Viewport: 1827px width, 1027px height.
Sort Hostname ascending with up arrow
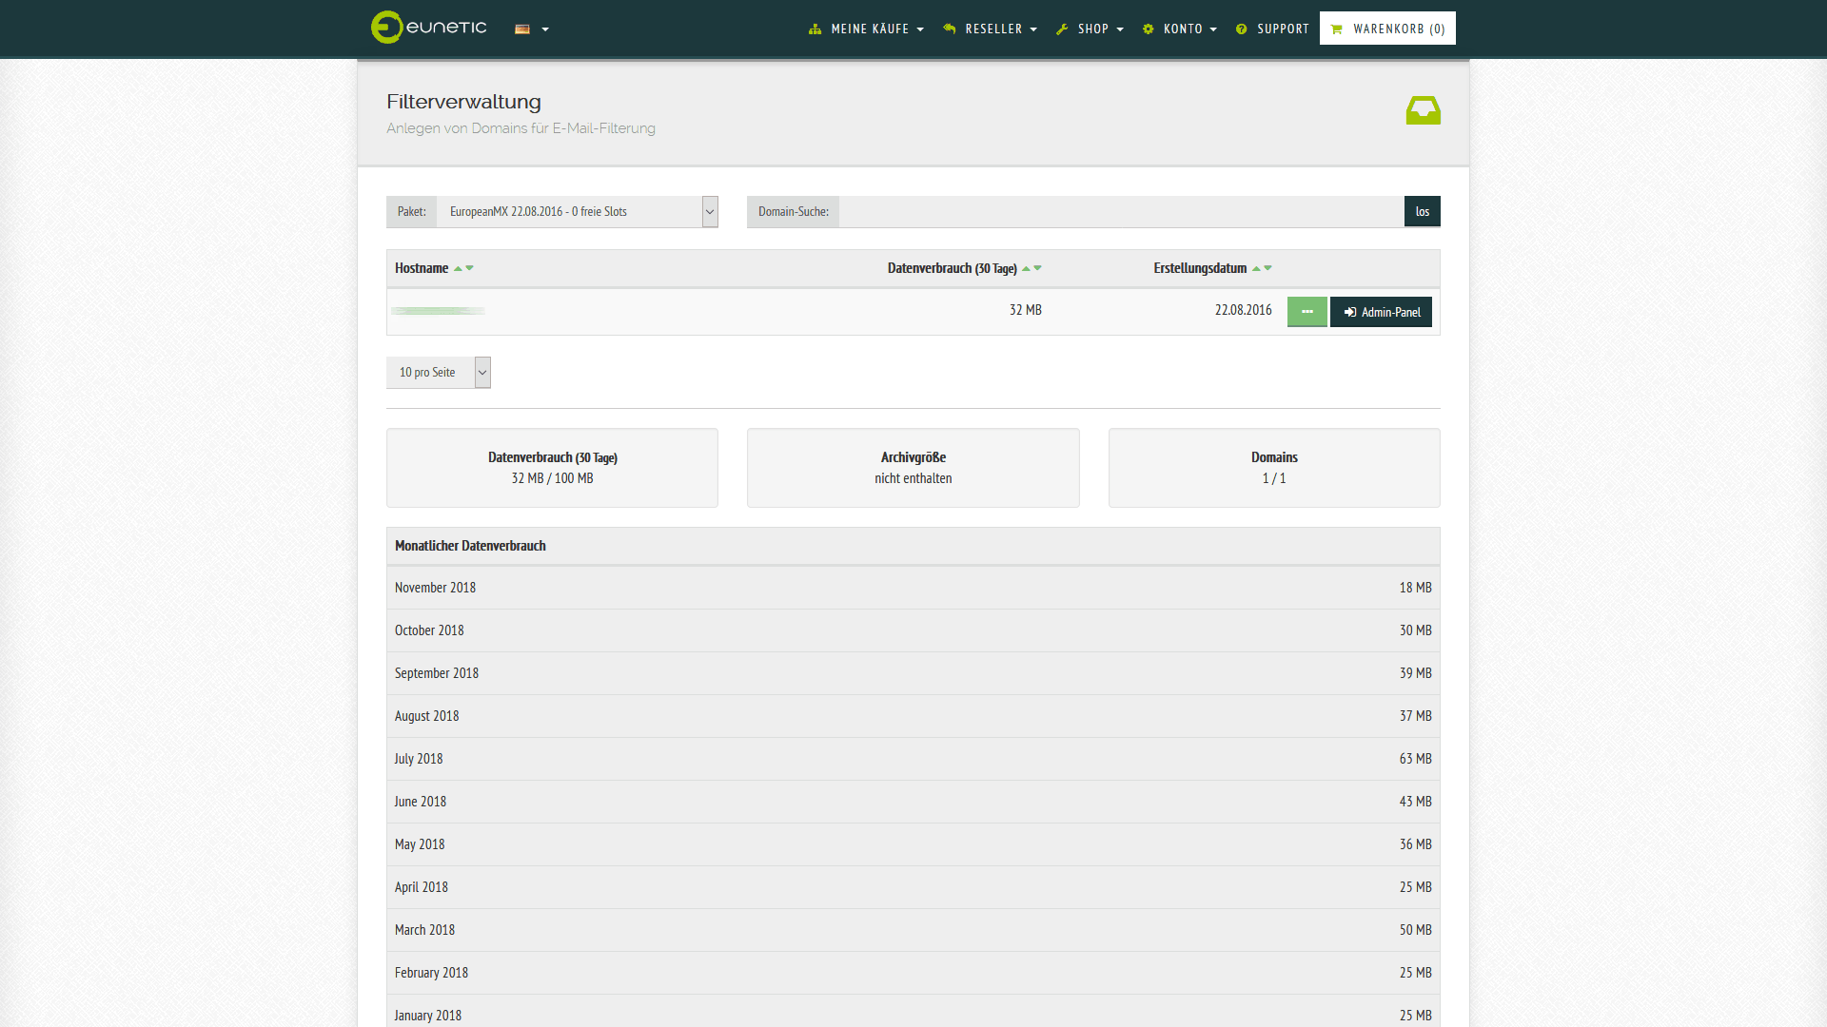coord(458,269)
